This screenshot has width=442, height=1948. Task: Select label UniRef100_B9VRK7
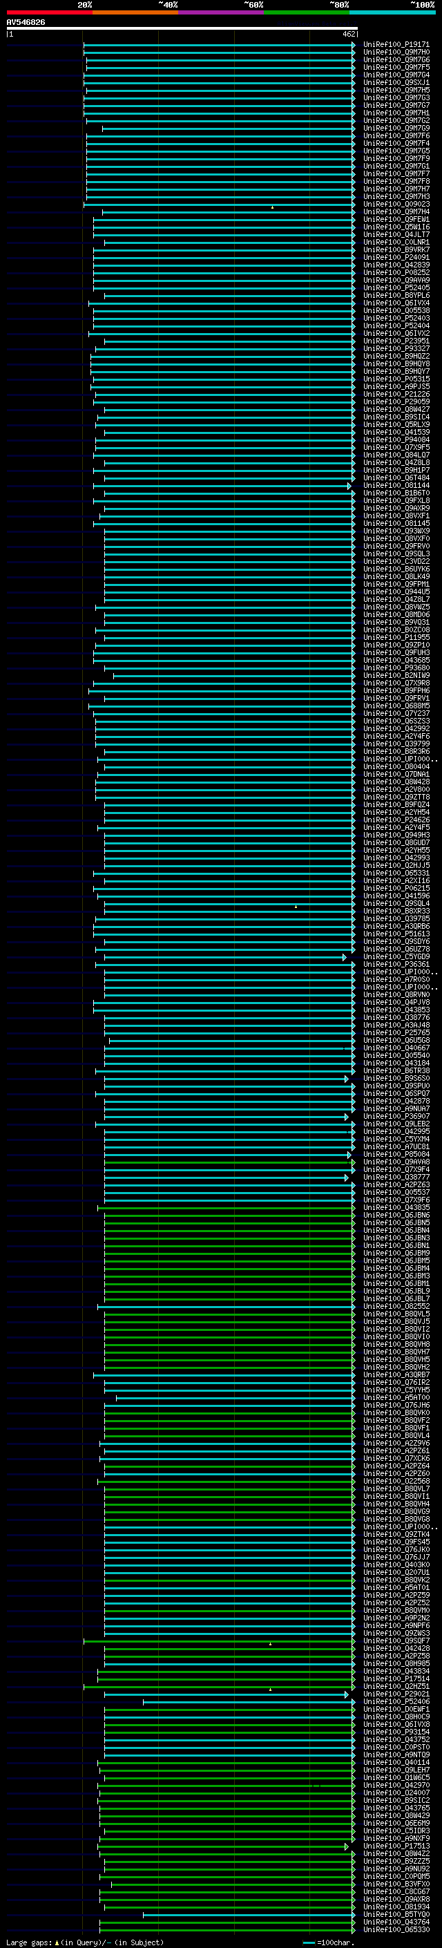(396, 249)
